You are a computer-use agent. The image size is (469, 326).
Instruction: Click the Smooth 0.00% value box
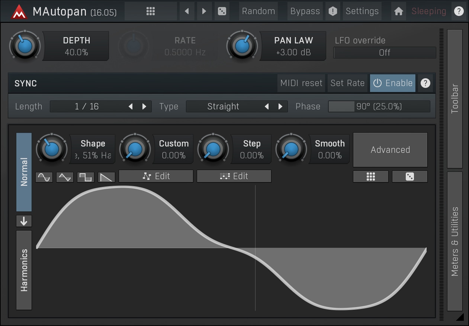coord(330,149)
